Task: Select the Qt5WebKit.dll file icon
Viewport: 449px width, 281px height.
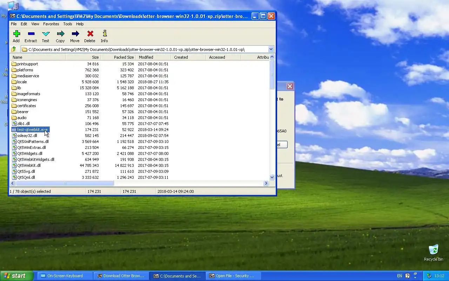Action: (14, 165)
